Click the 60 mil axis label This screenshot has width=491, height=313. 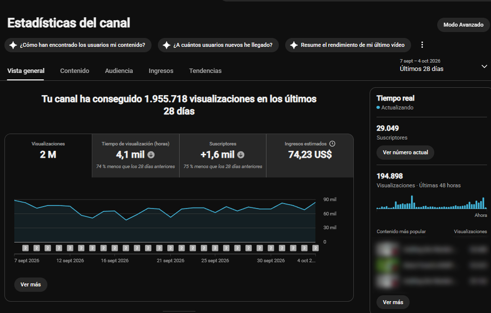(x=330, y=214)
